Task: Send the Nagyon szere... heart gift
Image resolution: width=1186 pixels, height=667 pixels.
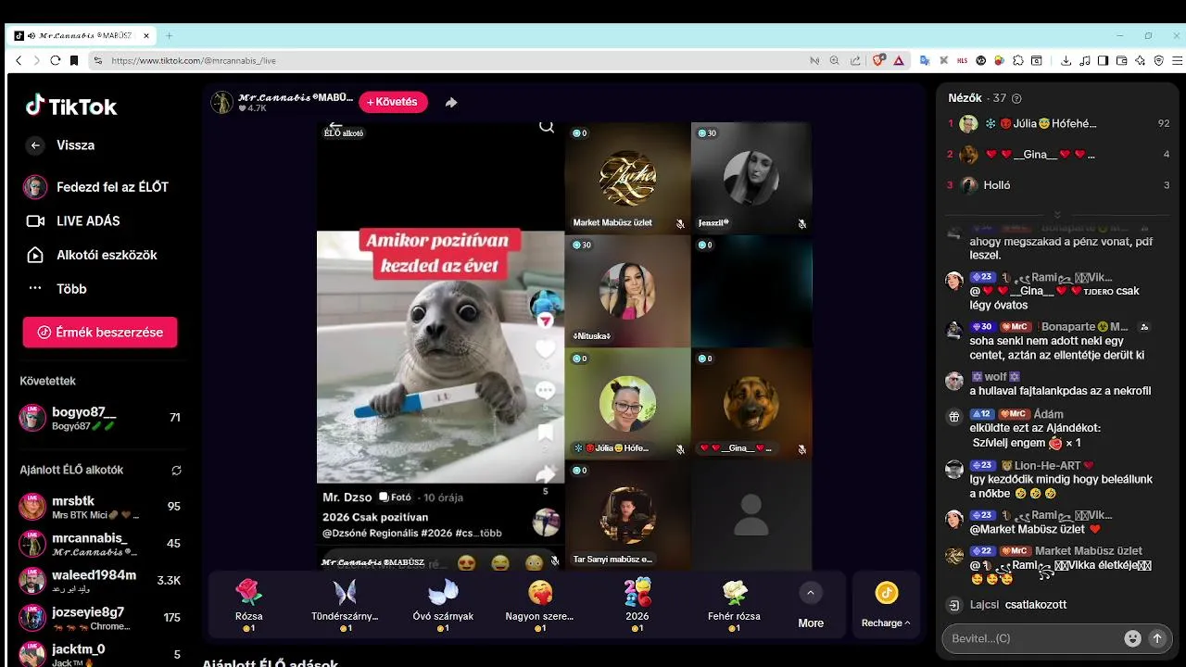Action: (540, 604)
